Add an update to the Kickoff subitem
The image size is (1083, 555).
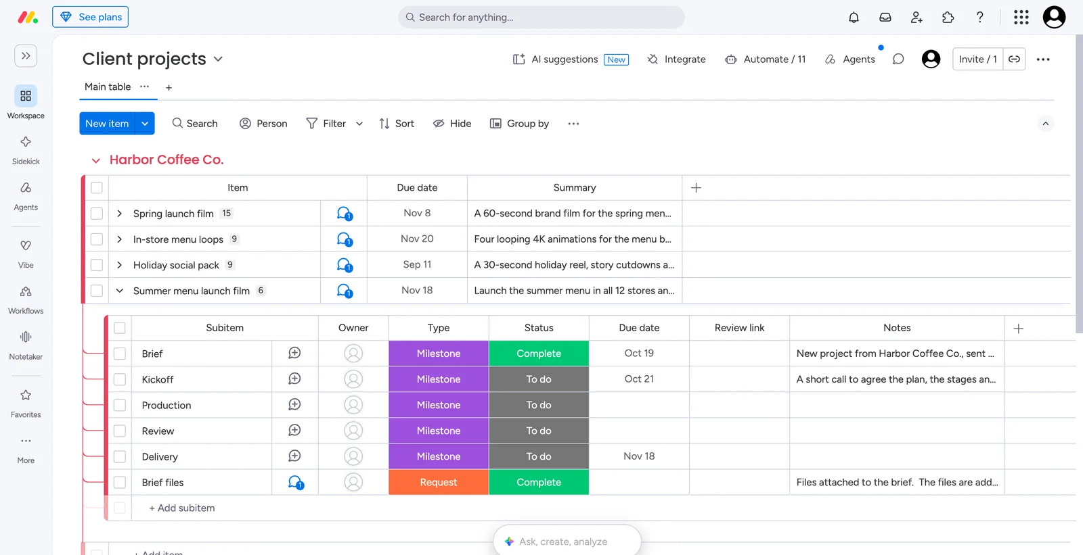294,379
